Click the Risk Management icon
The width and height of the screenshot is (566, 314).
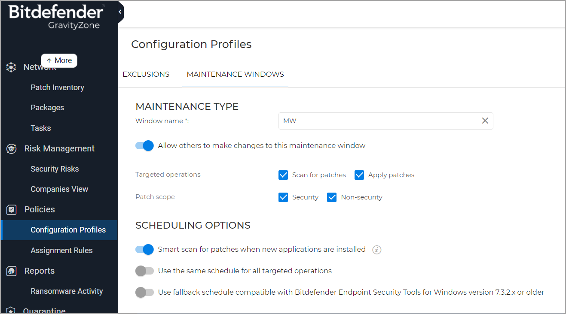pyautogui.click(x=11, y=148)
